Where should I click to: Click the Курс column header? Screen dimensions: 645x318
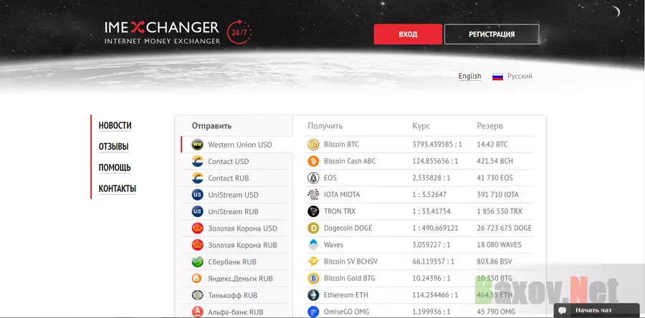click(421, 126)
